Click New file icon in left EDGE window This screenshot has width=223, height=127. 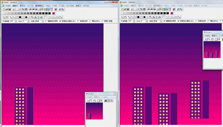coord(4,9)
